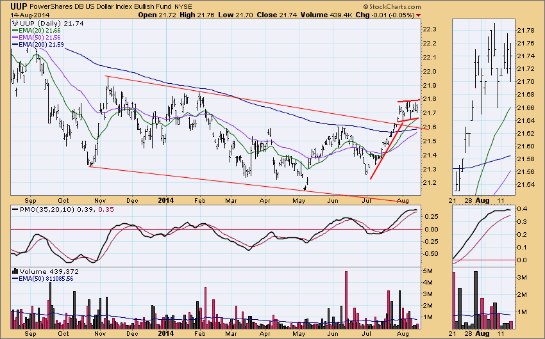This screenshot has height=339, width=545.
Task: Click the tallest June volume spike bar
Action: (x=346, y=300)
